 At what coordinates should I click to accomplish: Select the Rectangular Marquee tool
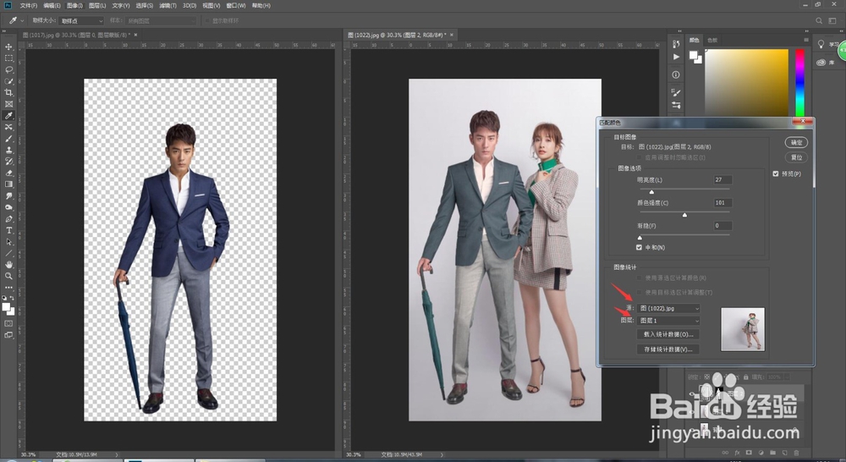tap(9, 58)
